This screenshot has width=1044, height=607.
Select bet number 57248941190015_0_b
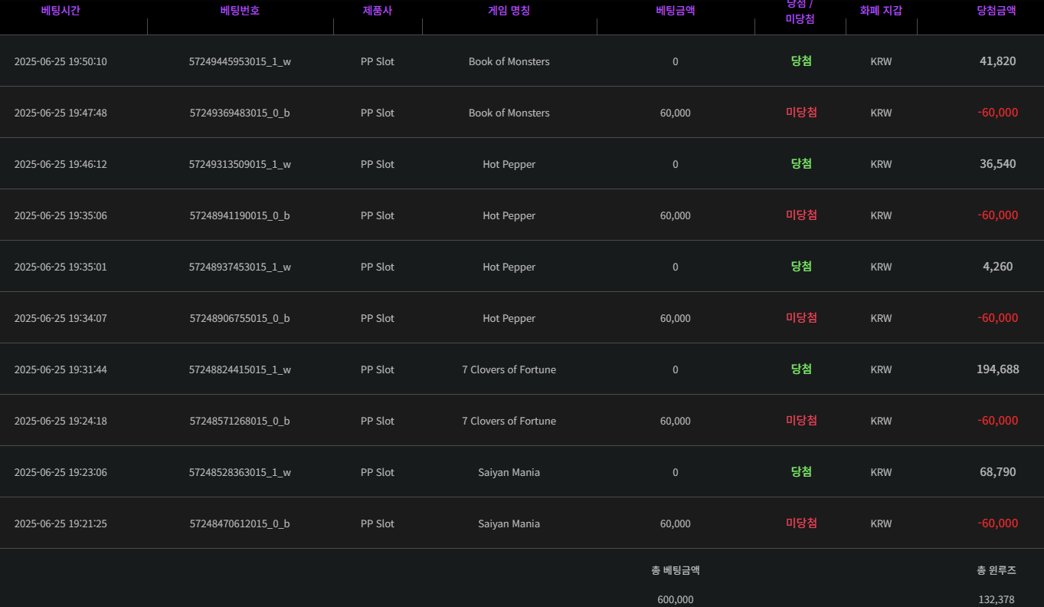pos(240,215)
